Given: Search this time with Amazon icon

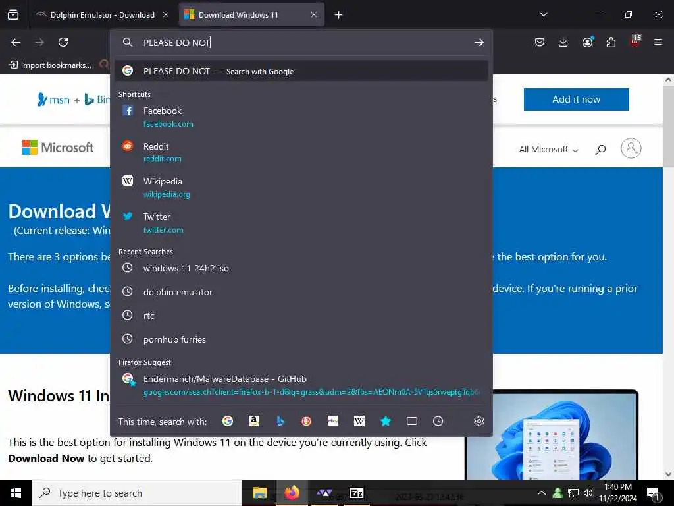Looking at the screenshot, I should tap(254, 421).
